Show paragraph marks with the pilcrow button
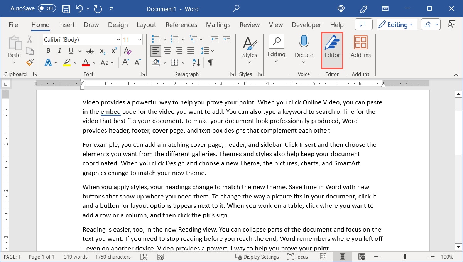 [211, 62]
